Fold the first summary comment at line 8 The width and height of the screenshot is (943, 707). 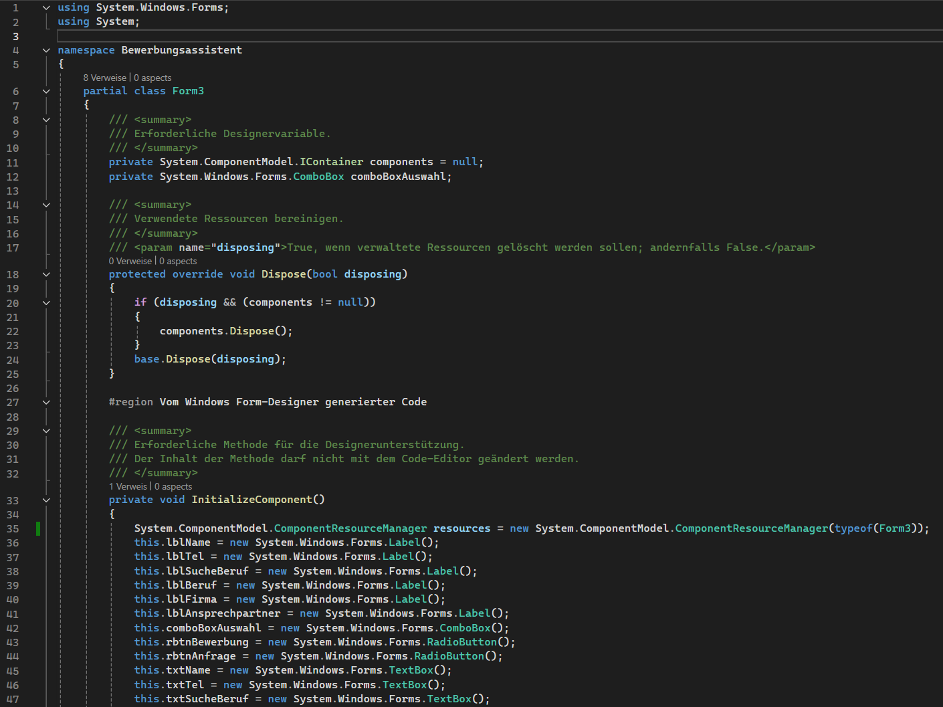pyautogui.click(x=46, y=120)
